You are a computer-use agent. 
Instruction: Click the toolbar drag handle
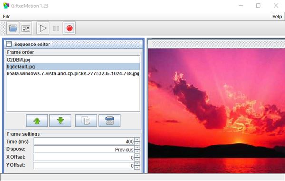3,28
